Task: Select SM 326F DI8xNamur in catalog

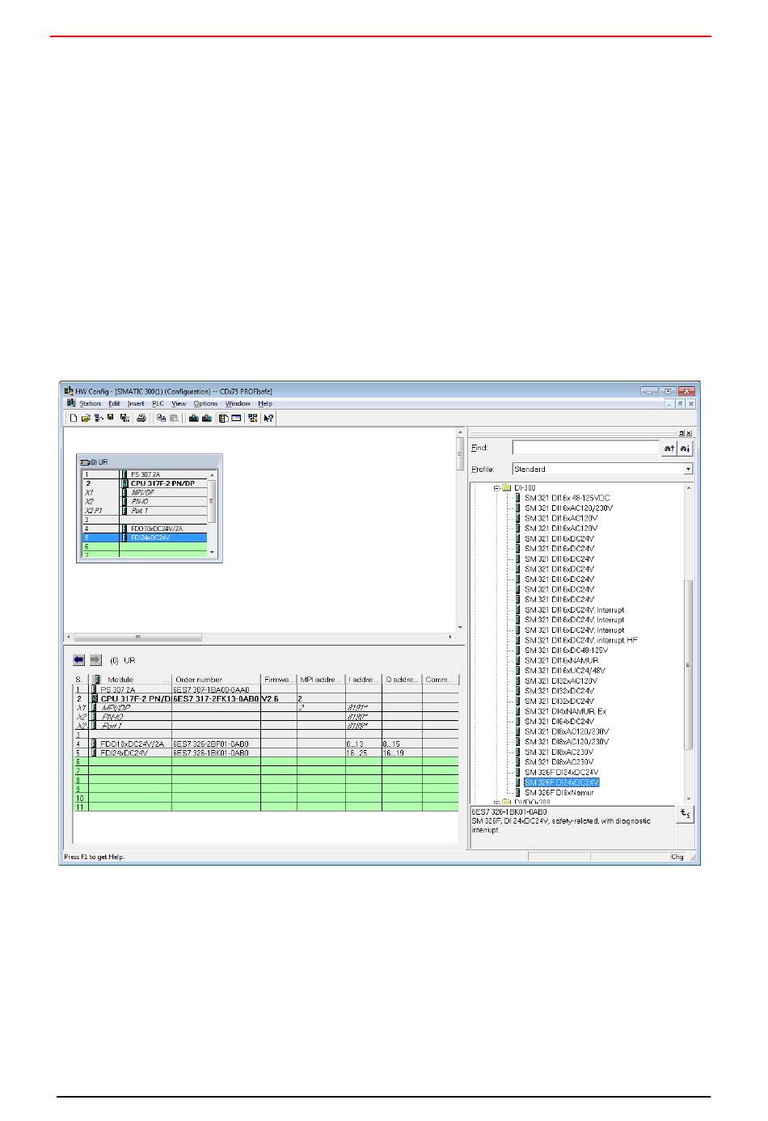Action: (559, 793)
